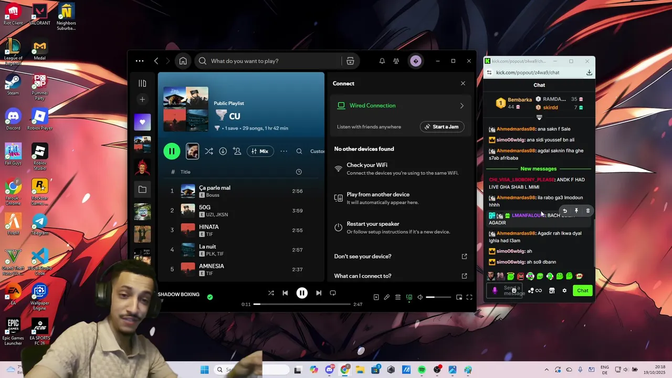Open the folder item in the Spotify sidebar

click(x=142, y=189)
